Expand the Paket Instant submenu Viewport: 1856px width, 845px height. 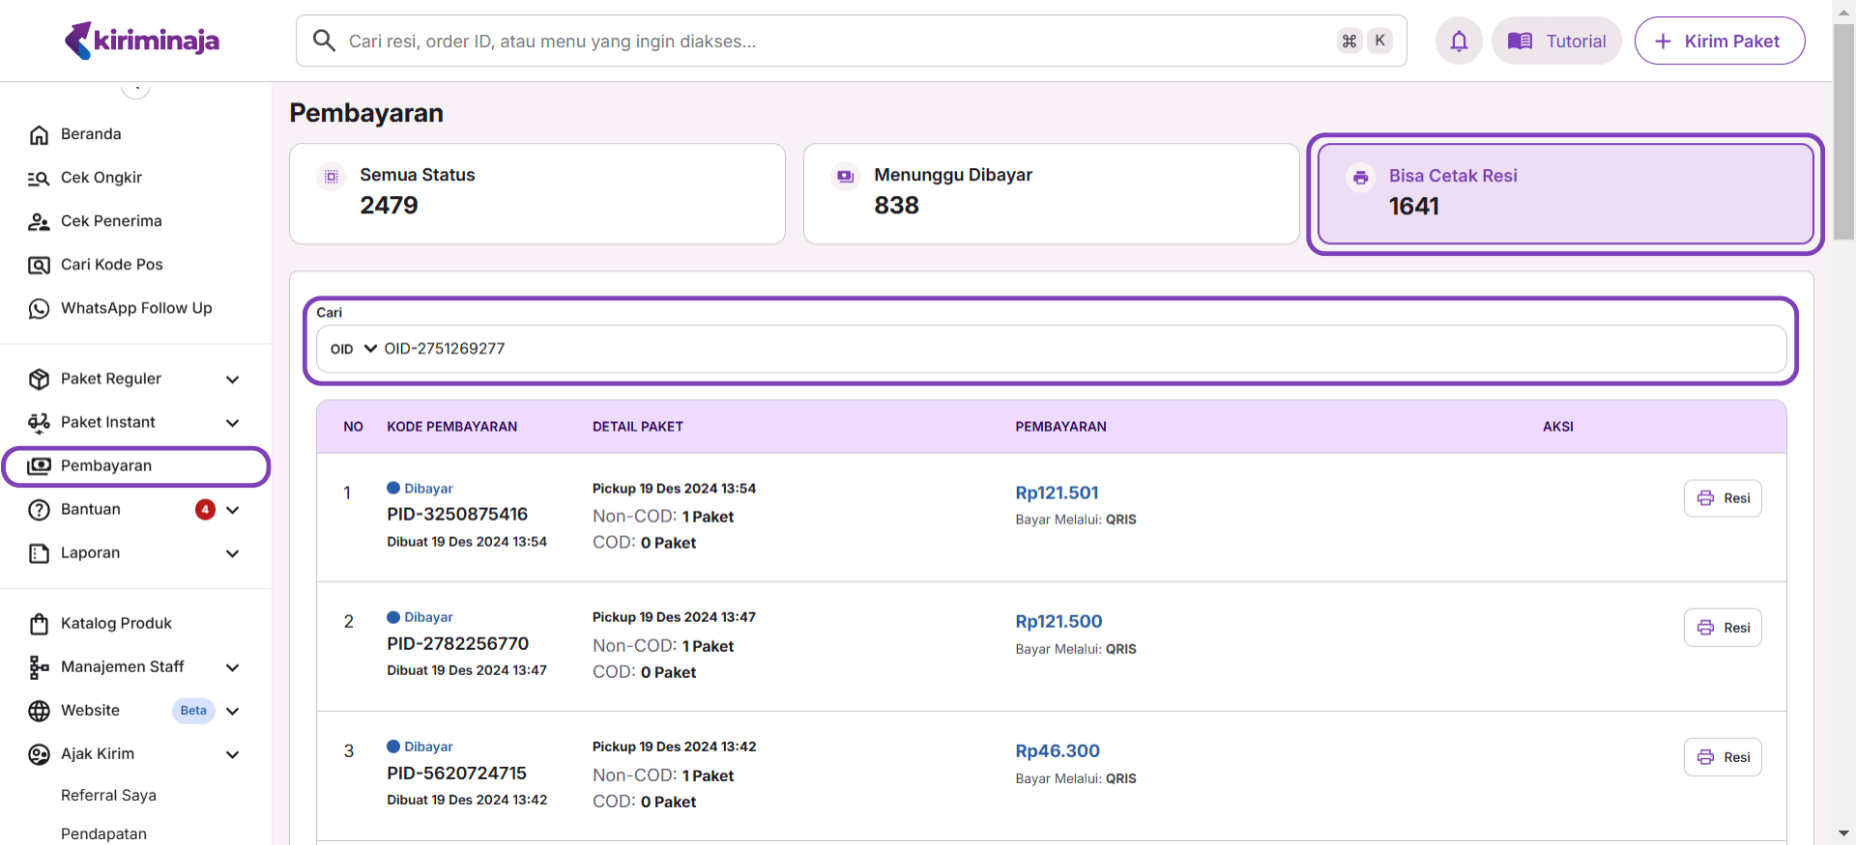[x=232, y=423]
